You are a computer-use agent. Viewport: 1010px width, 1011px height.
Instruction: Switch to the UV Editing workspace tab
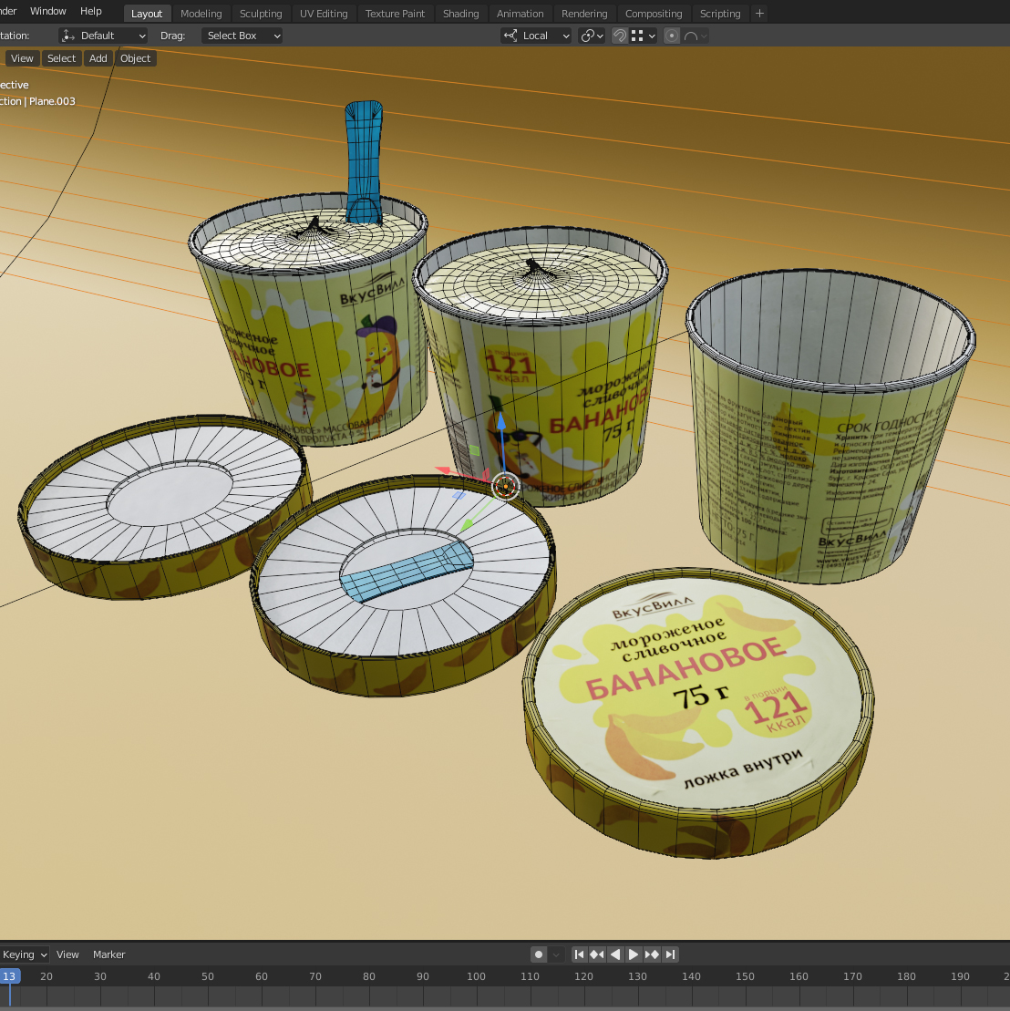[324, 14]
